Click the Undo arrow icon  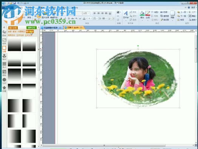click(18, 3)
